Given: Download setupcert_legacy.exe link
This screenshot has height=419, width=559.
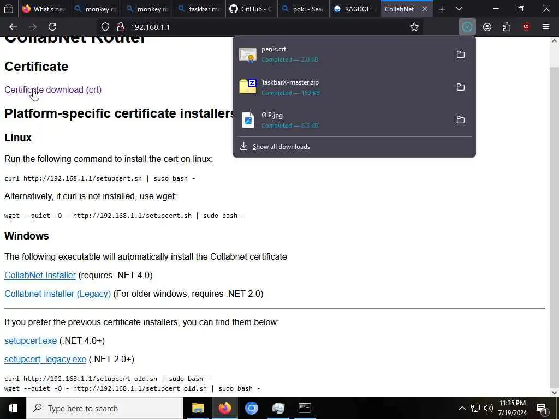Looking at the screenshot, I should [45, 359].
